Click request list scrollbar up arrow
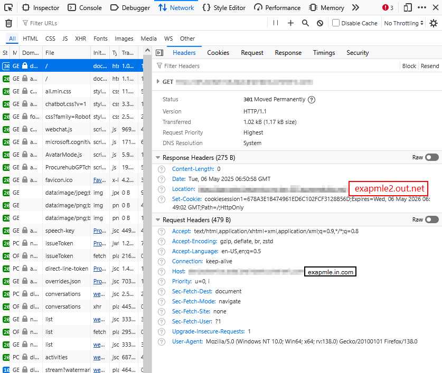Viewport: 442px width, 373px height. tap(147, 51)
